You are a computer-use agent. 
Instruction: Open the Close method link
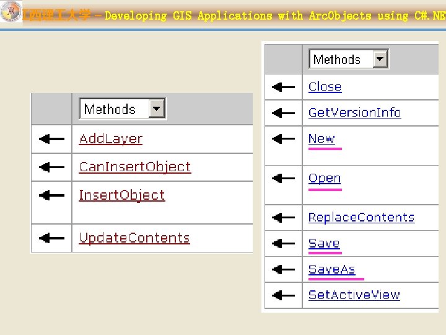tap(325, 87)
